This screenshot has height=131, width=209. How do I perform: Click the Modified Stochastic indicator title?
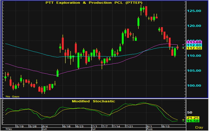[x=93, y=101]
